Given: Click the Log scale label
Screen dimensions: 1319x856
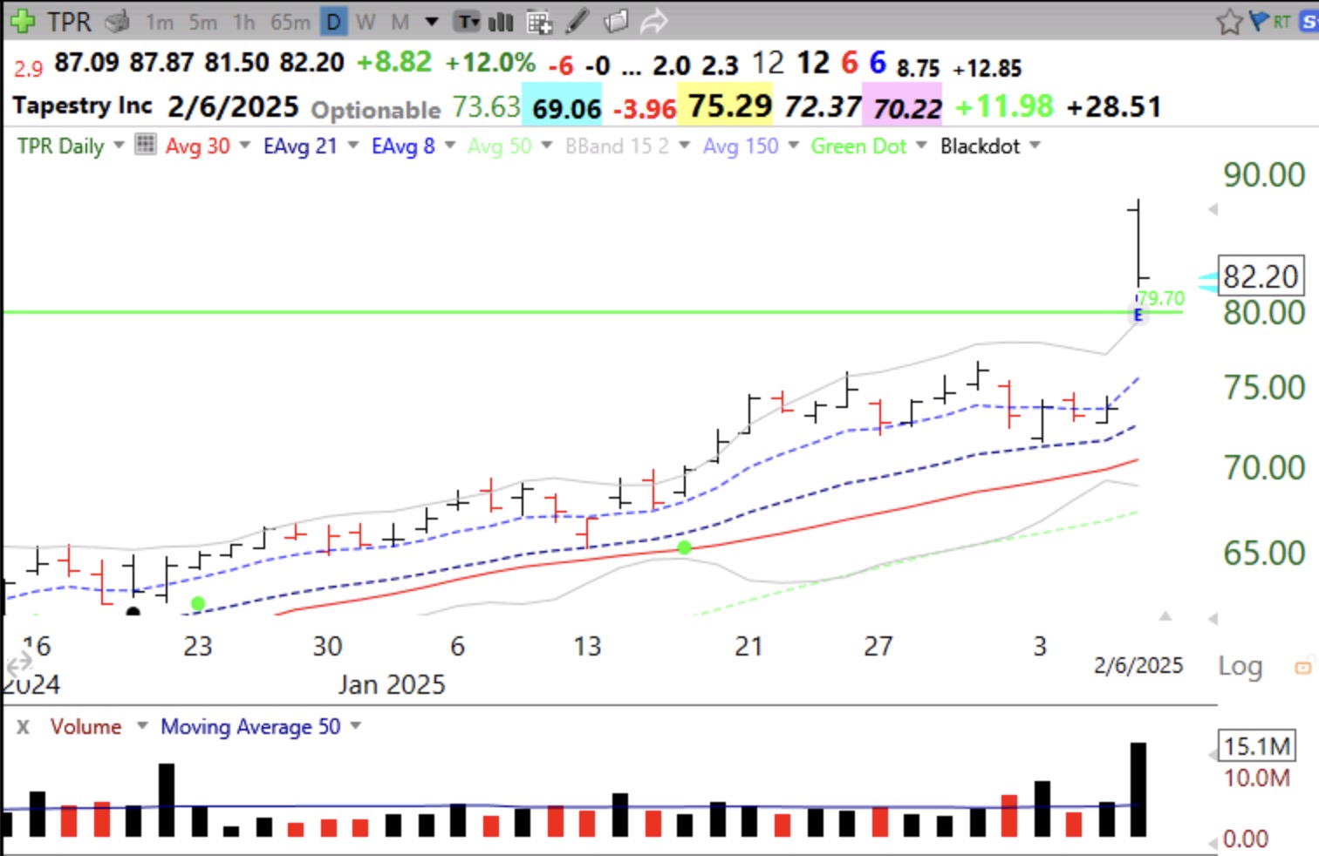Looking at the screenshot, I should coord(1240,665).
